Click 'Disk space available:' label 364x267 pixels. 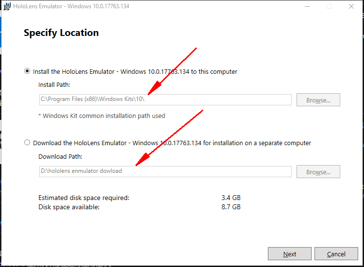[x=69, y=207]
